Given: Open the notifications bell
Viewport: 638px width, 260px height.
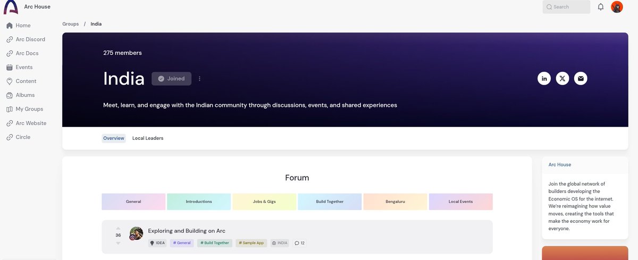Looking at the screenshot, I should (x=601, y=7).
